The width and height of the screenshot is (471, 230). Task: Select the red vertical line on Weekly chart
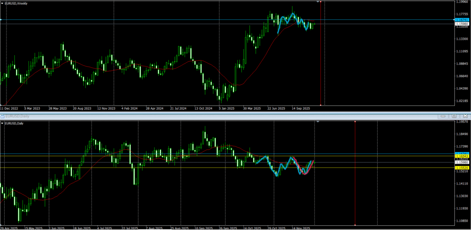(x=321, y=55)
